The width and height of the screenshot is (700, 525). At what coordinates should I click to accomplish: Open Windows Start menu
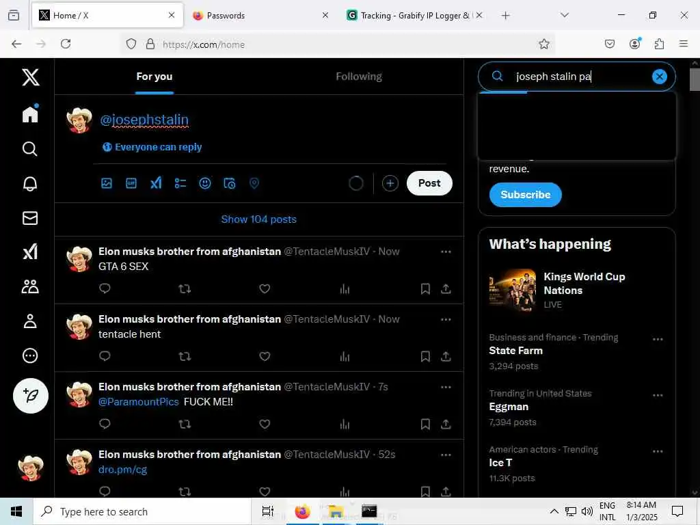(16, 511)
